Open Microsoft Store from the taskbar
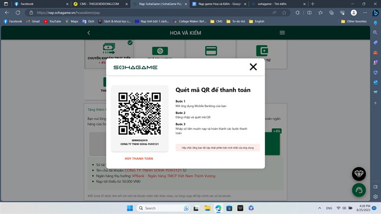The height and width of the screenshot is (214, 381). 229,208
